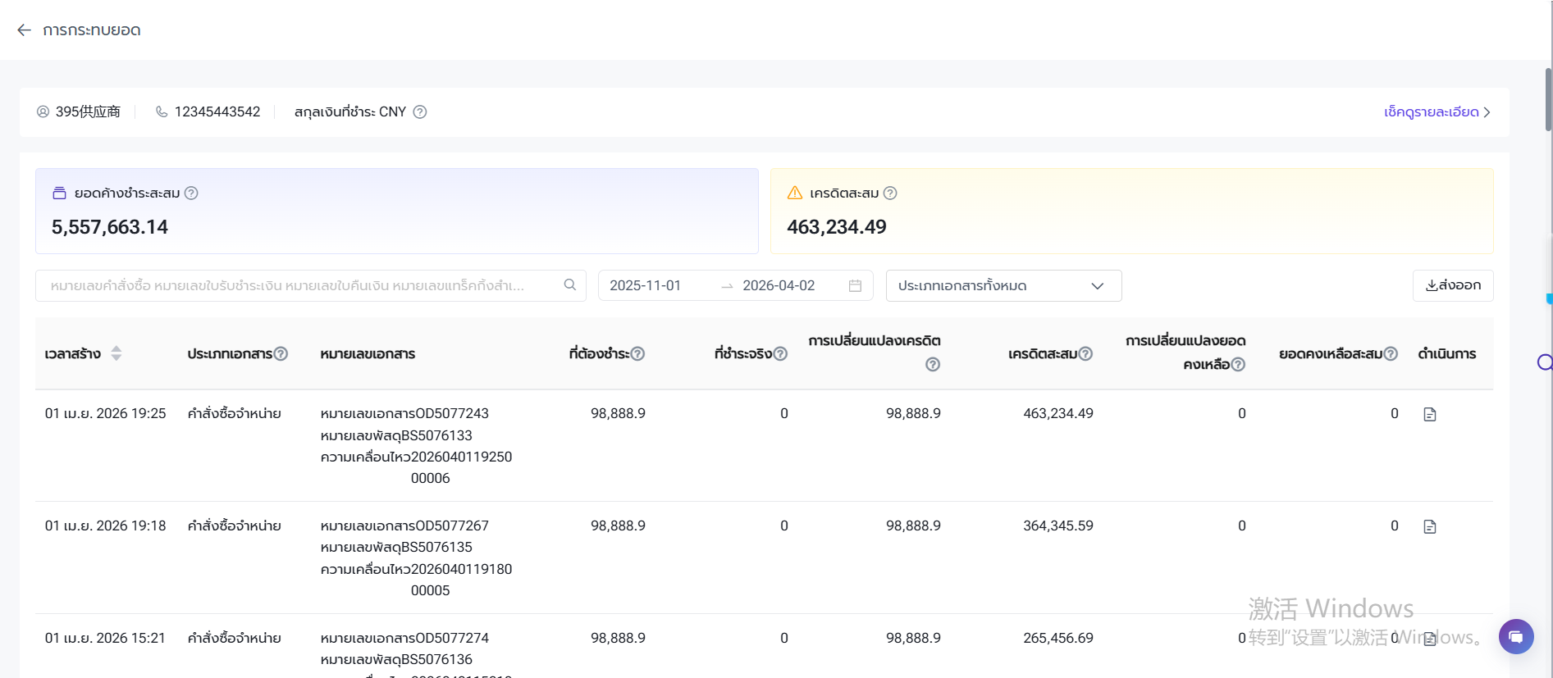Image resolution: width=1553 pixels, height=678 pixels.
Task: Click help icon in ที่ต้องชำระ column header
Action: 637,354
